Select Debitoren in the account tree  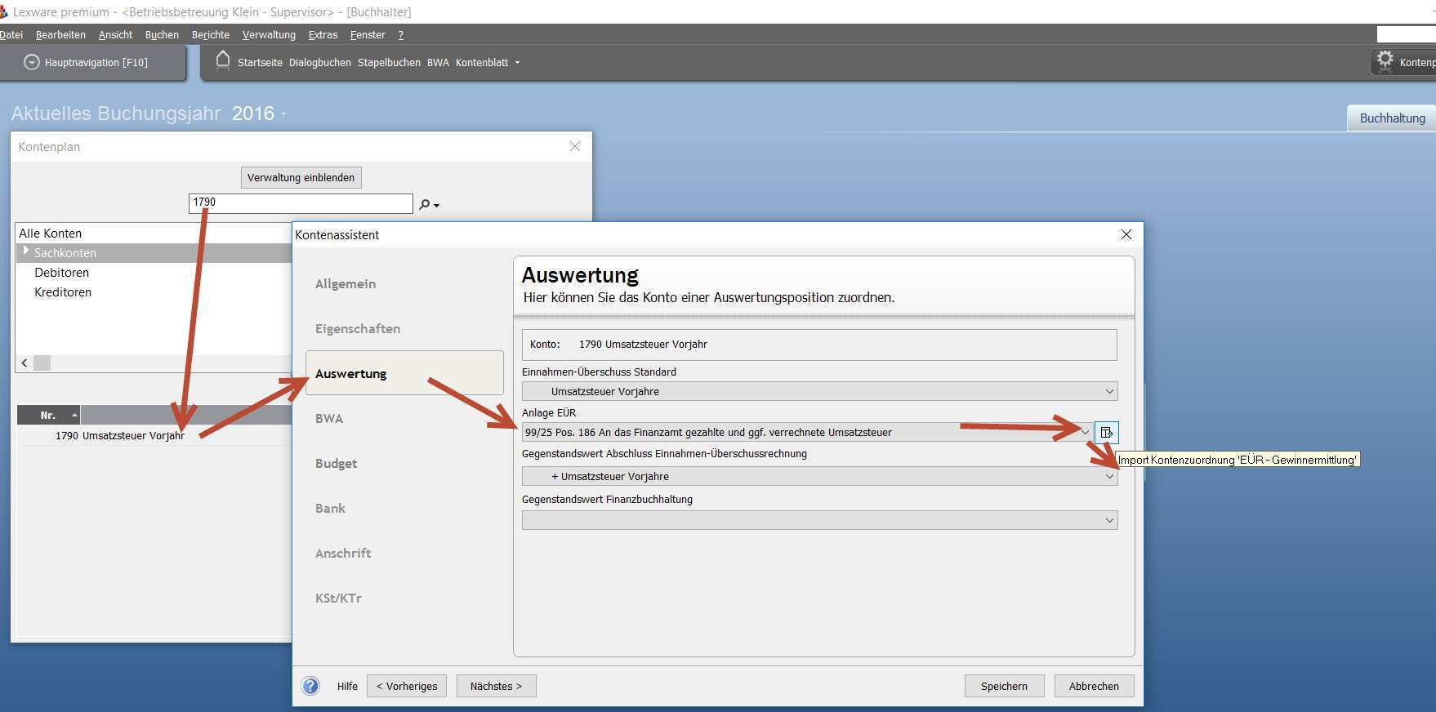61,273
